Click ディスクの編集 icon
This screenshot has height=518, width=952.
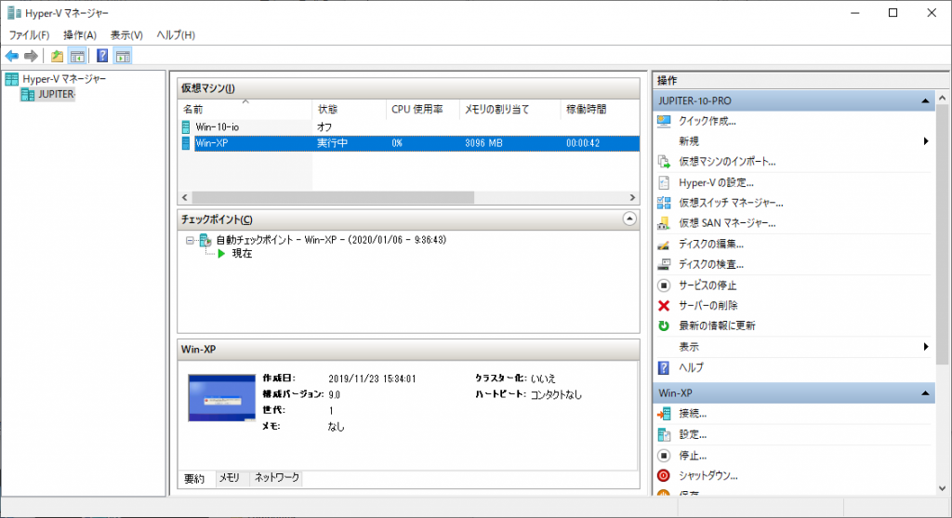tap(664, 245)
